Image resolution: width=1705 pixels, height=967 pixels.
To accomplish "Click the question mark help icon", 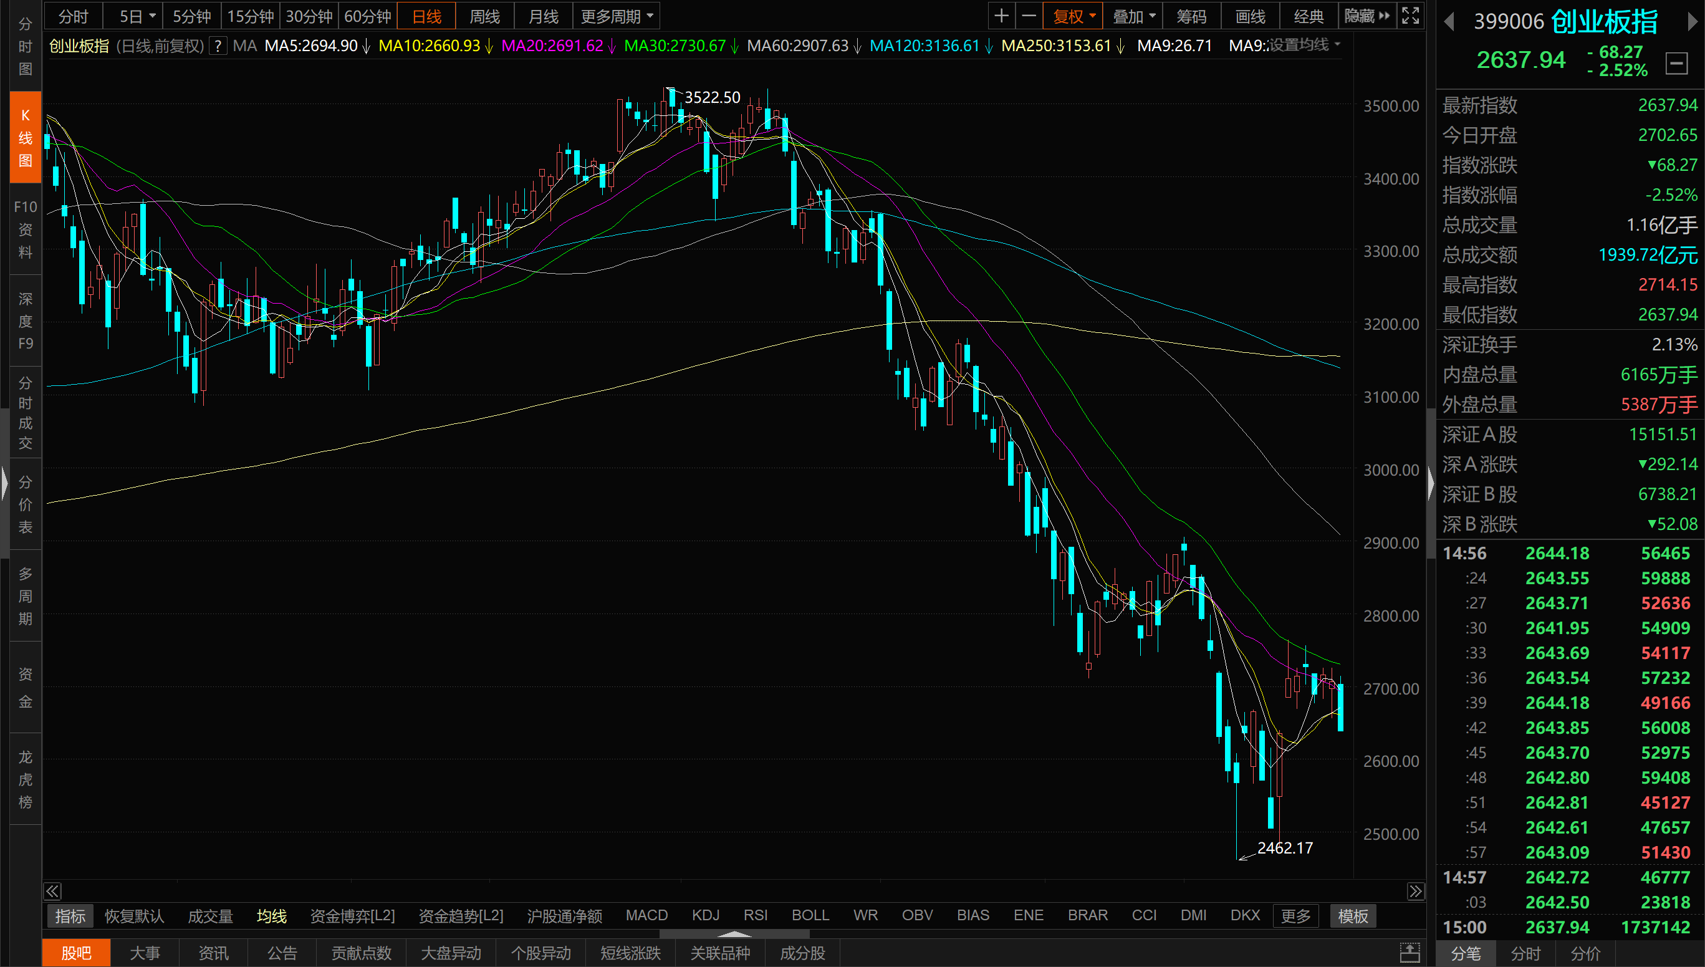I will point(218,46).
